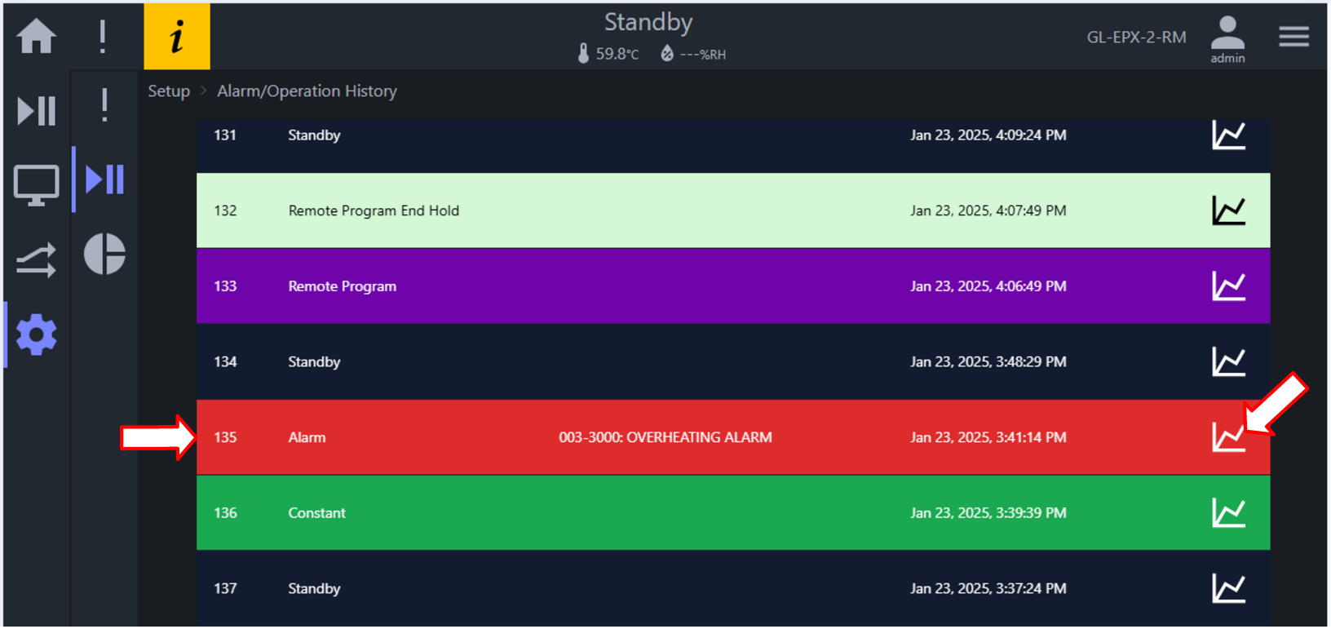Open the Setup gear icon

click(37, 335)
